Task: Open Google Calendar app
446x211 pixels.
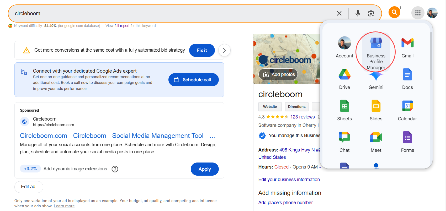Action: [x=407, y=111]
